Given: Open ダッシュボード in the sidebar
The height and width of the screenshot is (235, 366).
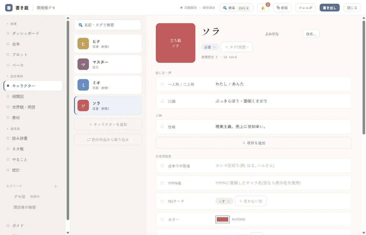Looking at the screenshot, I should point(33,33).
